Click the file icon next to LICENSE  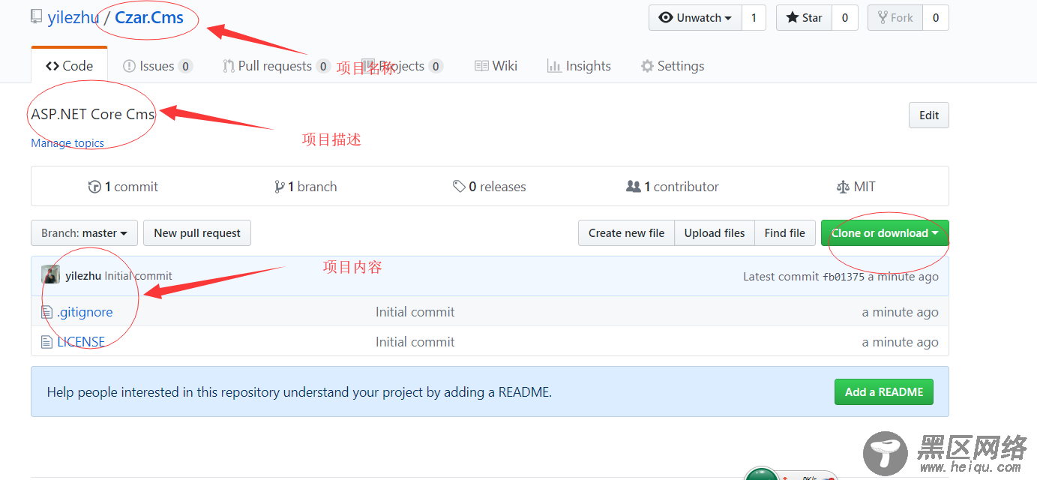(x=47, y=342)
